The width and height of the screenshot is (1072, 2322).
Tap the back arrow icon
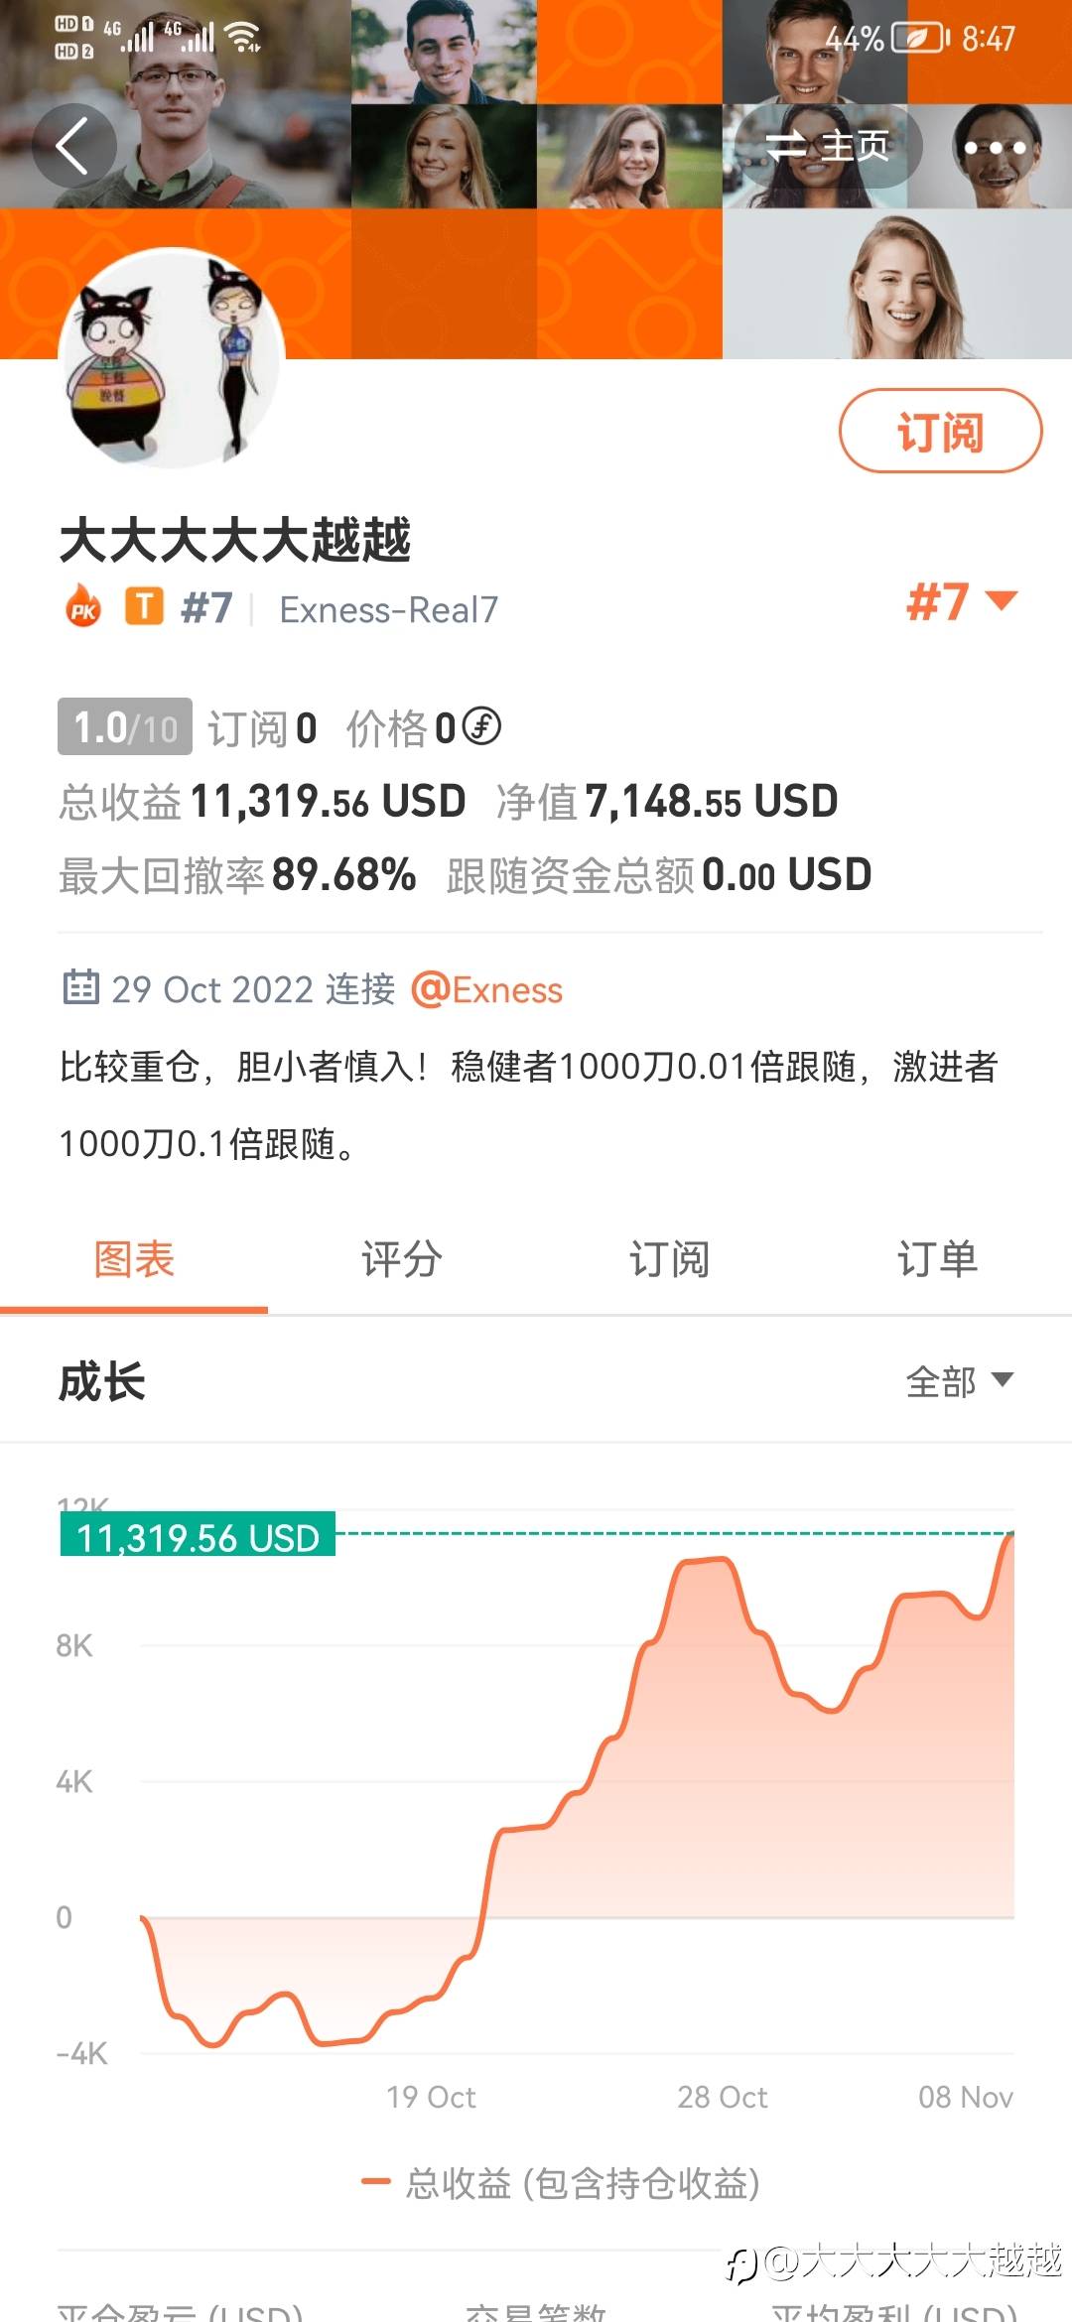click(73, 146)
